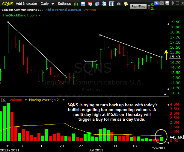Click the left-pointing triangle beside 11.70
This screenshot has height=152, width=184.
coord(168,89)
